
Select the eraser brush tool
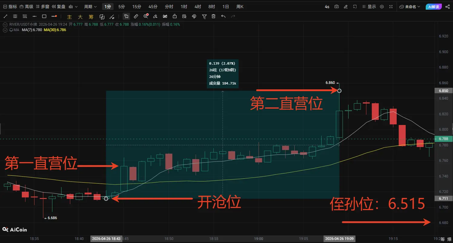155,16
